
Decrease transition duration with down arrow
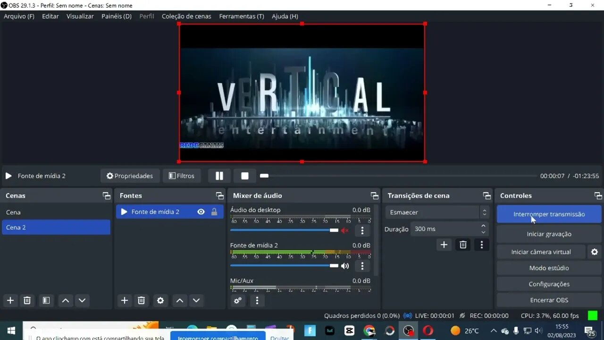483,232
